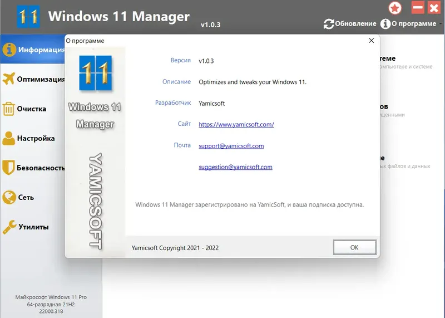Click the О программе dialog title

(x=85, y=41)
